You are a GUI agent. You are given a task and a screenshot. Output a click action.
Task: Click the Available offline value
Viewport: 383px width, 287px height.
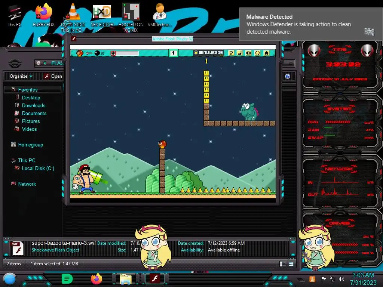[224, 250]
